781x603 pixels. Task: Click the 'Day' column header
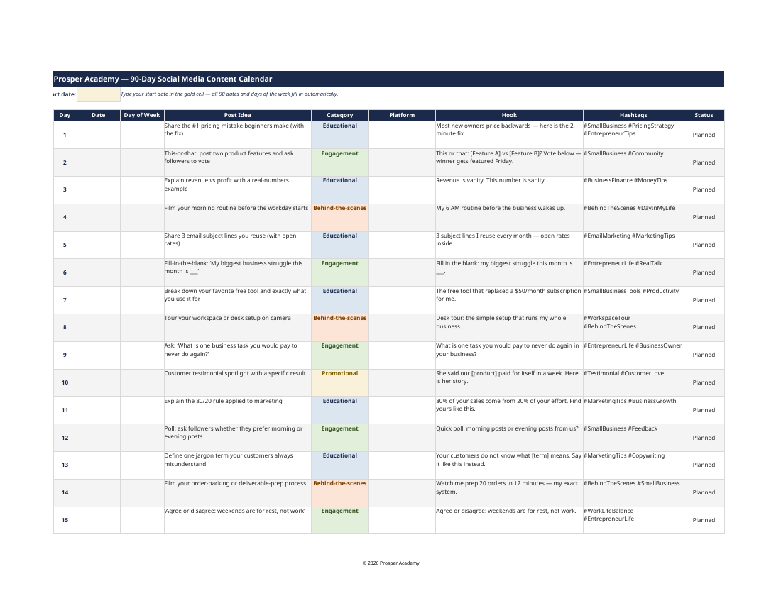tap(65, 115)
